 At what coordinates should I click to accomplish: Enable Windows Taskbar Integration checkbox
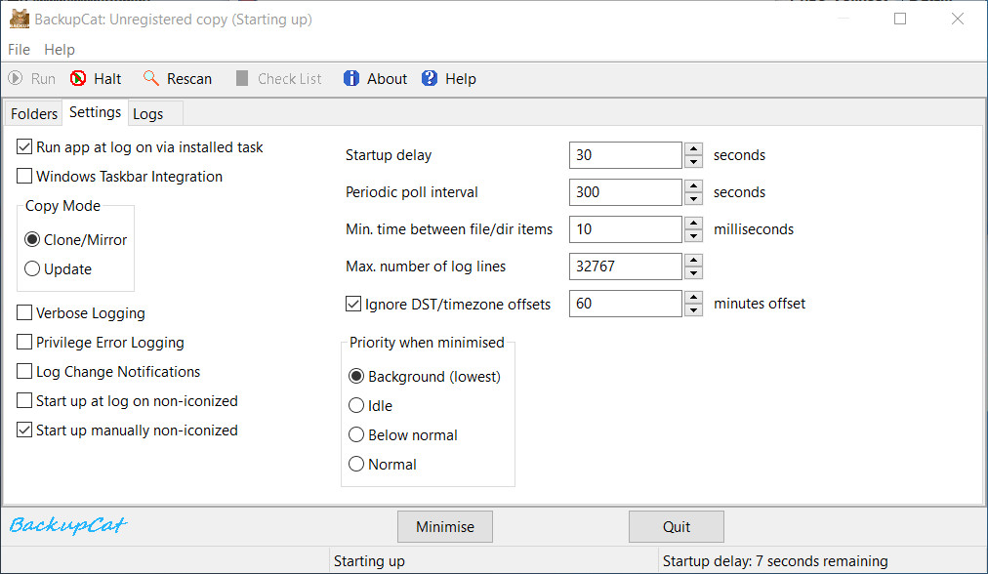point(24,176)
